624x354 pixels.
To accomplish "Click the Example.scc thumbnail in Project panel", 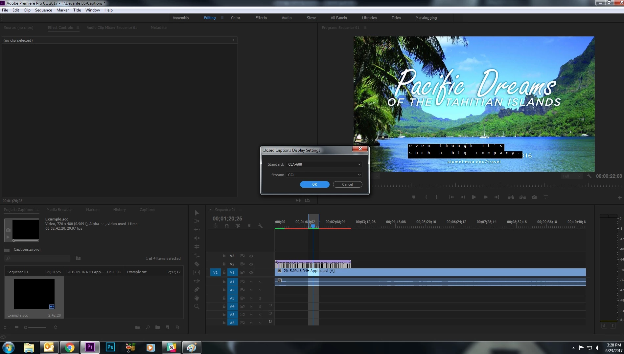I will point(34,294).
